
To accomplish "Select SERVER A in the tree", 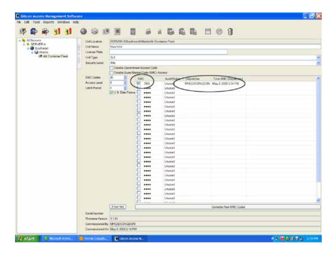I will (x=38, y=44).
